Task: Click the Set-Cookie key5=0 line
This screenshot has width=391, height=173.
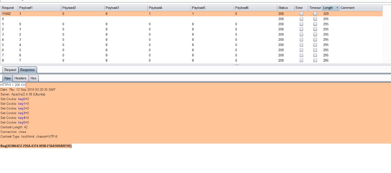Action: pos(15,123)
